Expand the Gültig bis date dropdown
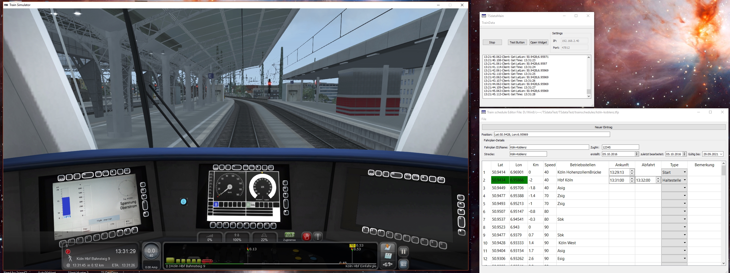Viewport: 730px width, 273px height. tap(721, 154)
